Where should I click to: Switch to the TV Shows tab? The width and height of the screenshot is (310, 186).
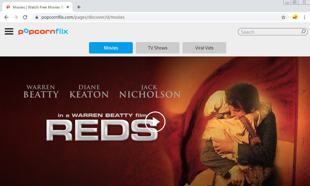coord(158,48)
